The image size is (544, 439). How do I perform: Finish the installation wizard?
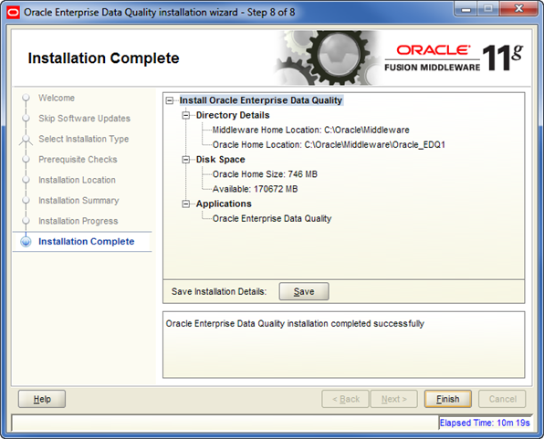point(447,399)
